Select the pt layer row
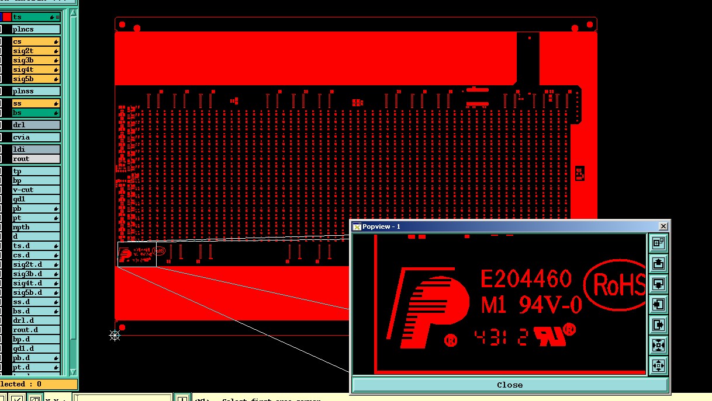This screenshot has width=712, height=401. (x=36, y=218)
